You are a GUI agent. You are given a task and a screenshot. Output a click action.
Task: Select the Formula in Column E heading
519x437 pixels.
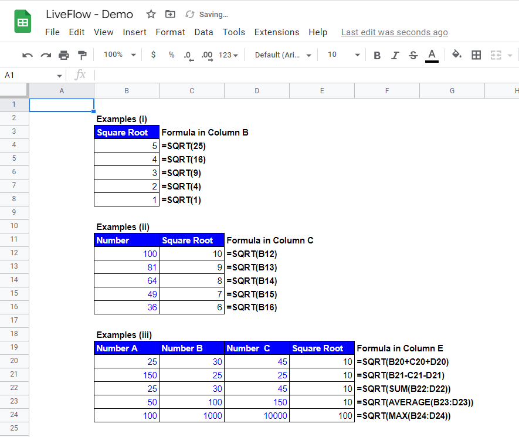click(399, 348)
